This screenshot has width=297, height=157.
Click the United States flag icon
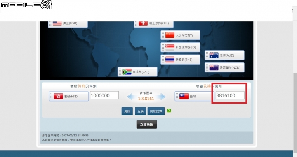(57, 23)
